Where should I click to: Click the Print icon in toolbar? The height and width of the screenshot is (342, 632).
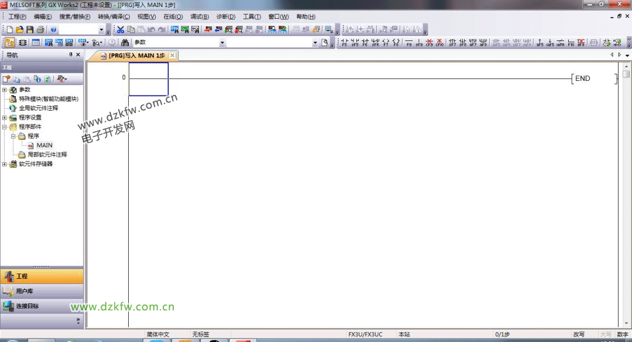coord(39,29)
